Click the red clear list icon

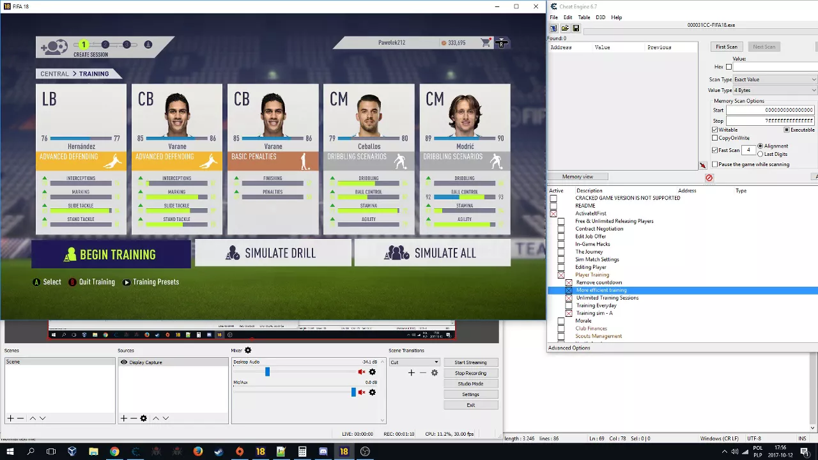[x=709, y=178]
